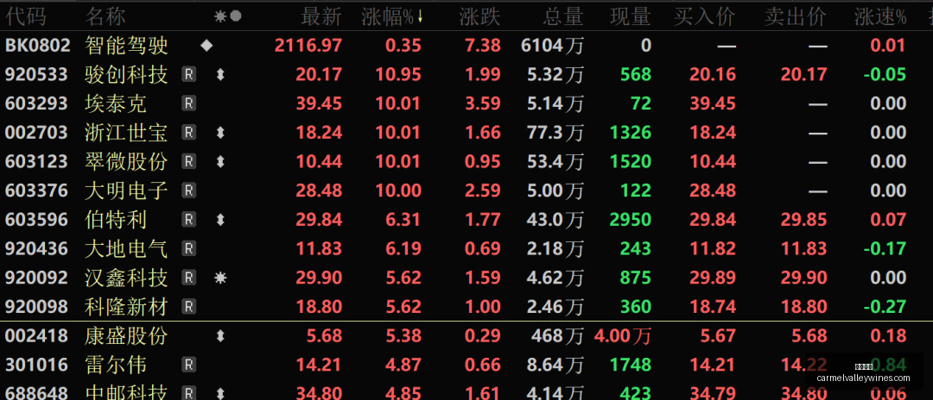The width and height of the screenshot is (933, 400).
Task: Select stock code 920436
Action: point(37,248)
